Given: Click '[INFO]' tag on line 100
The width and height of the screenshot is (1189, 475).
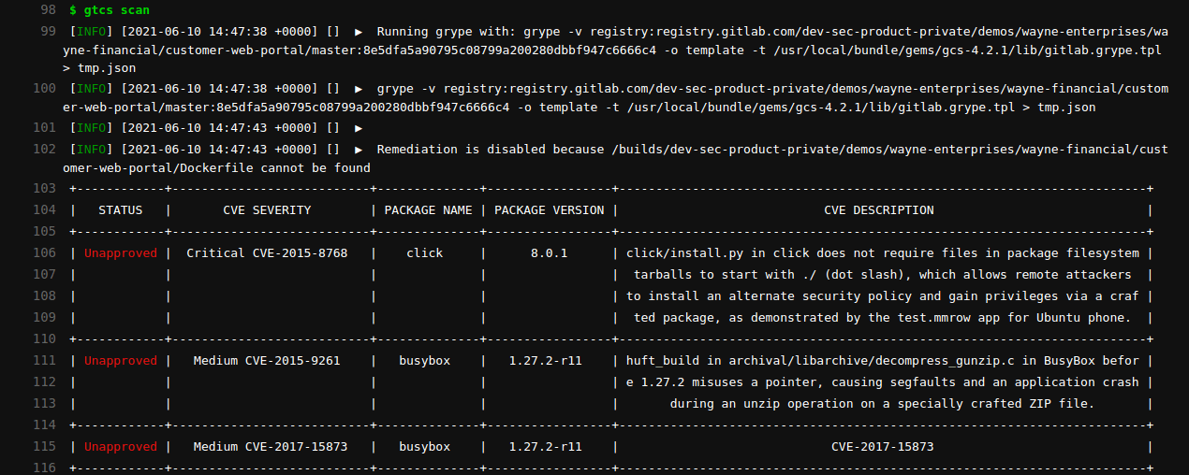Looking at the screenshot, I should click(91, 89).
